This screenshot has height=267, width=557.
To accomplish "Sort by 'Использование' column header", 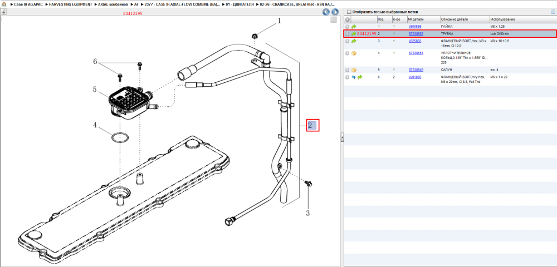I will [x=522, y=19].
